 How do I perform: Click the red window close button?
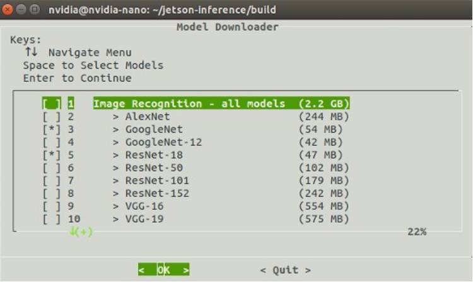click(x=7, y=9)
